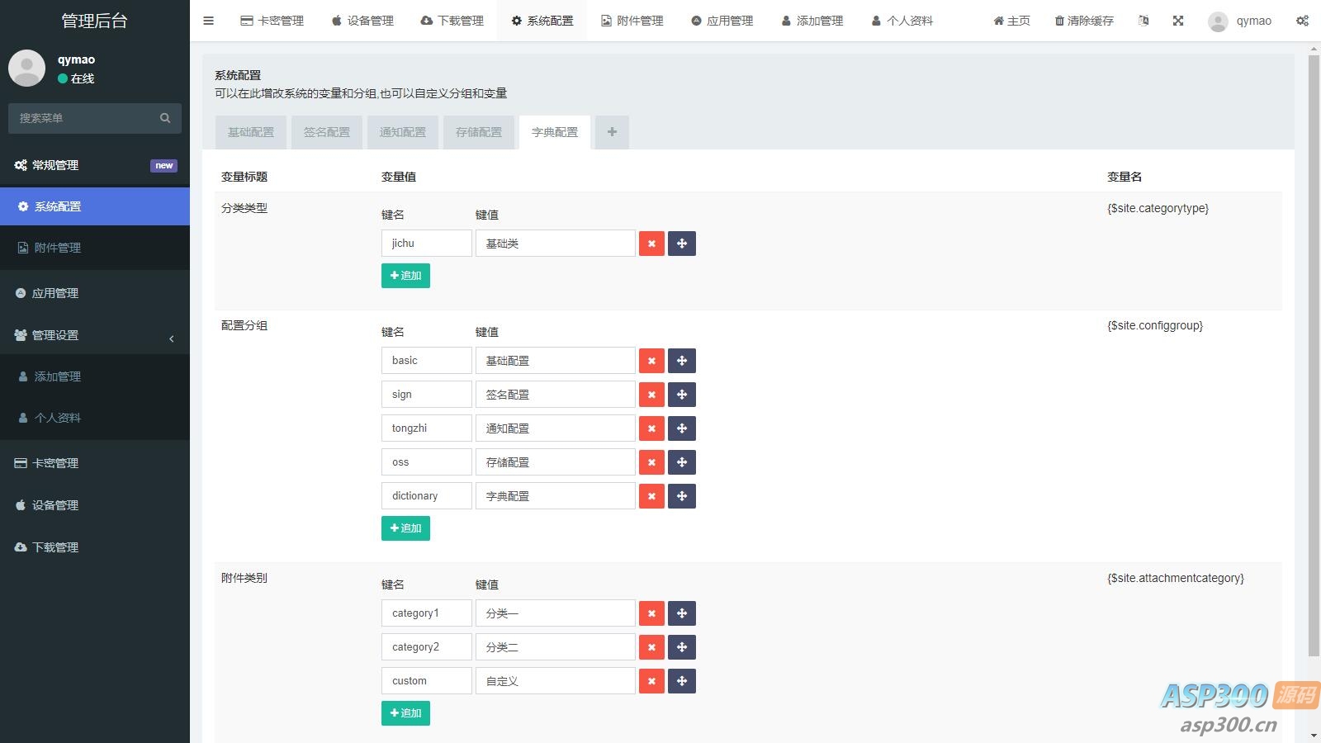Open the 存储配置 tab
Image resolution: width=1321 pixels, height=743 pixels.
click(479, 132)
